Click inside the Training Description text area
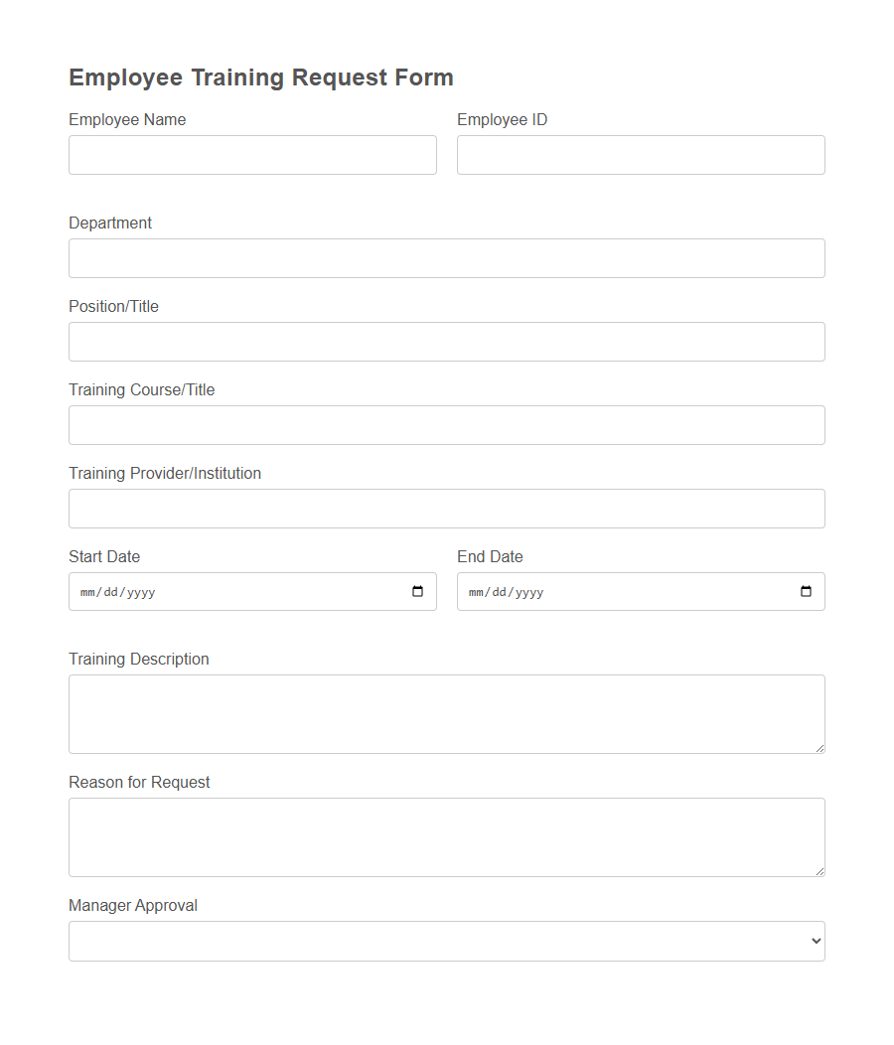Viewport: 894px width, 1045px height. click(446, 713)
